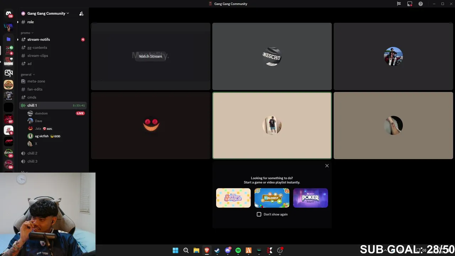Open the inbox icon in title bar
This screenshot has width=455, height=256.
409,4
